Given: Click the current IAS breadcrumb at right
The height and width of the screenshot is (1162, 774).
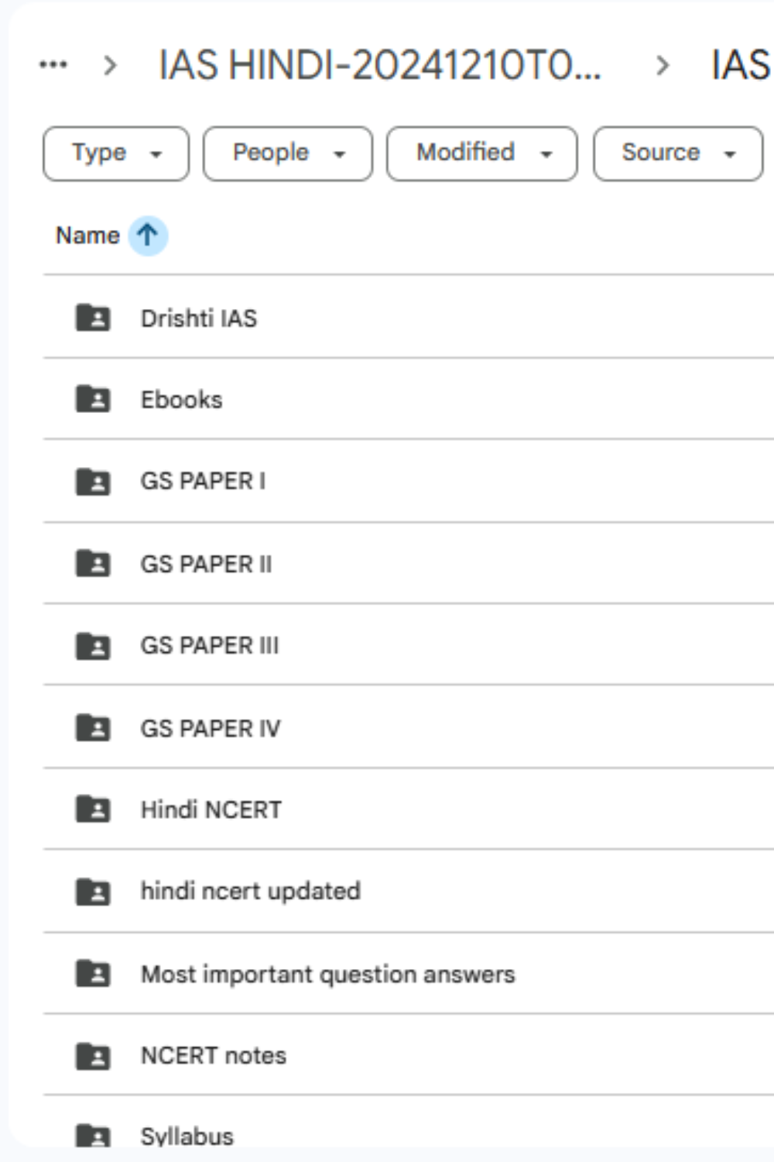Looking at the screenshot, I should pos(741,65).
